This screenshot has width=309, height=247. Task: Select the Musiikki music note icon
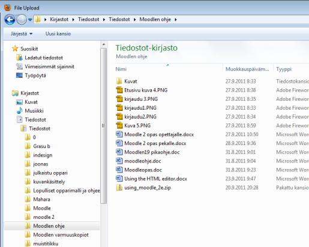19,110
